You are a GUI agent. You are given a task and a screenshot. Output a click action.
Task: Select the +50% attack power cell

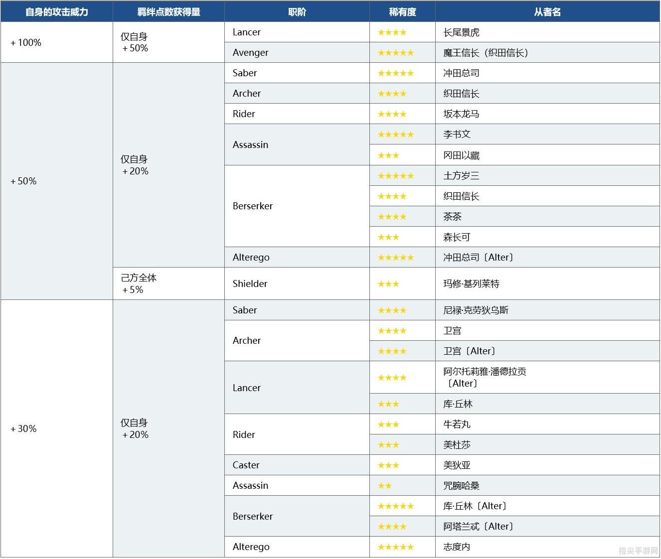click(57, 181)
